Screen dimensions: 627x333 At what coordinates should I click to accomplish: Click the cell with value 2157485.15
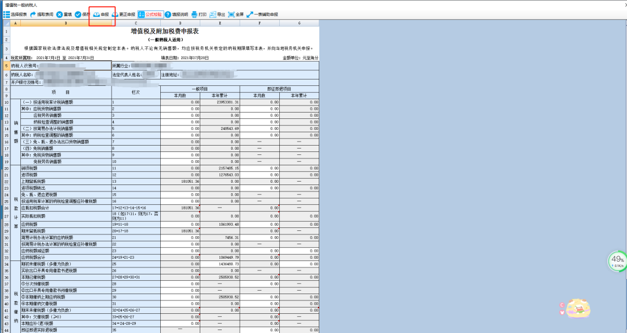click(220, 168)
